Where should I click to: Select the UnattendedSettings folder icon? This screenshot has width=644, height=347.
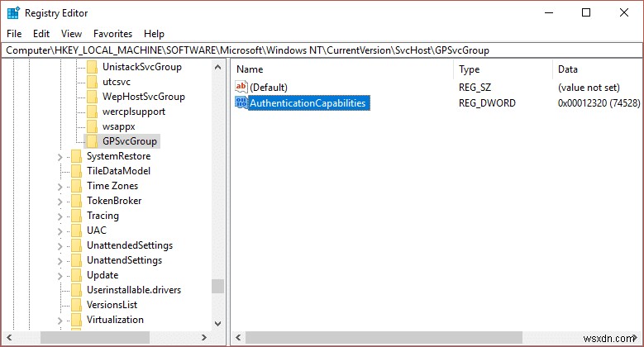click(76, 245)
